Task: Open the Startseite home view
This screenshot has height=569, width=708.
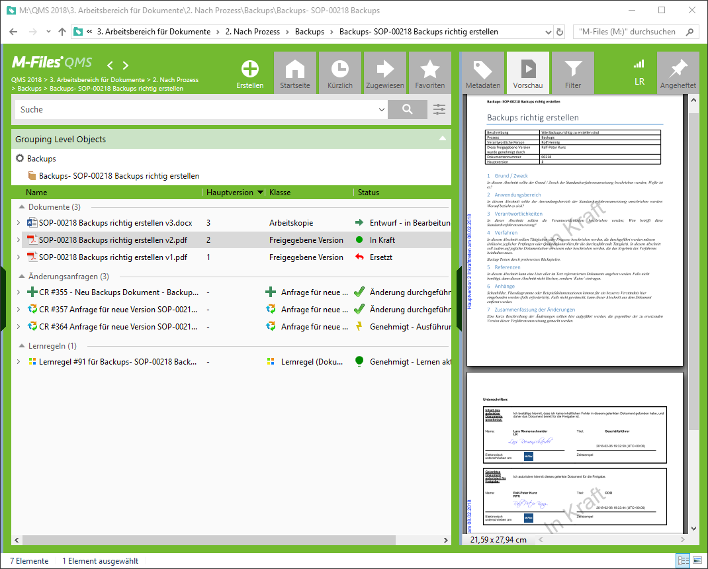Action: [x=295, y=72]
